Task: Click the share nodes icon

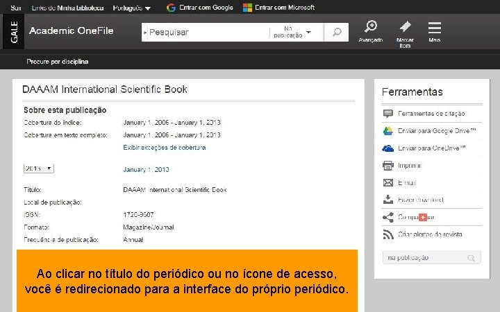Action: 388,218
